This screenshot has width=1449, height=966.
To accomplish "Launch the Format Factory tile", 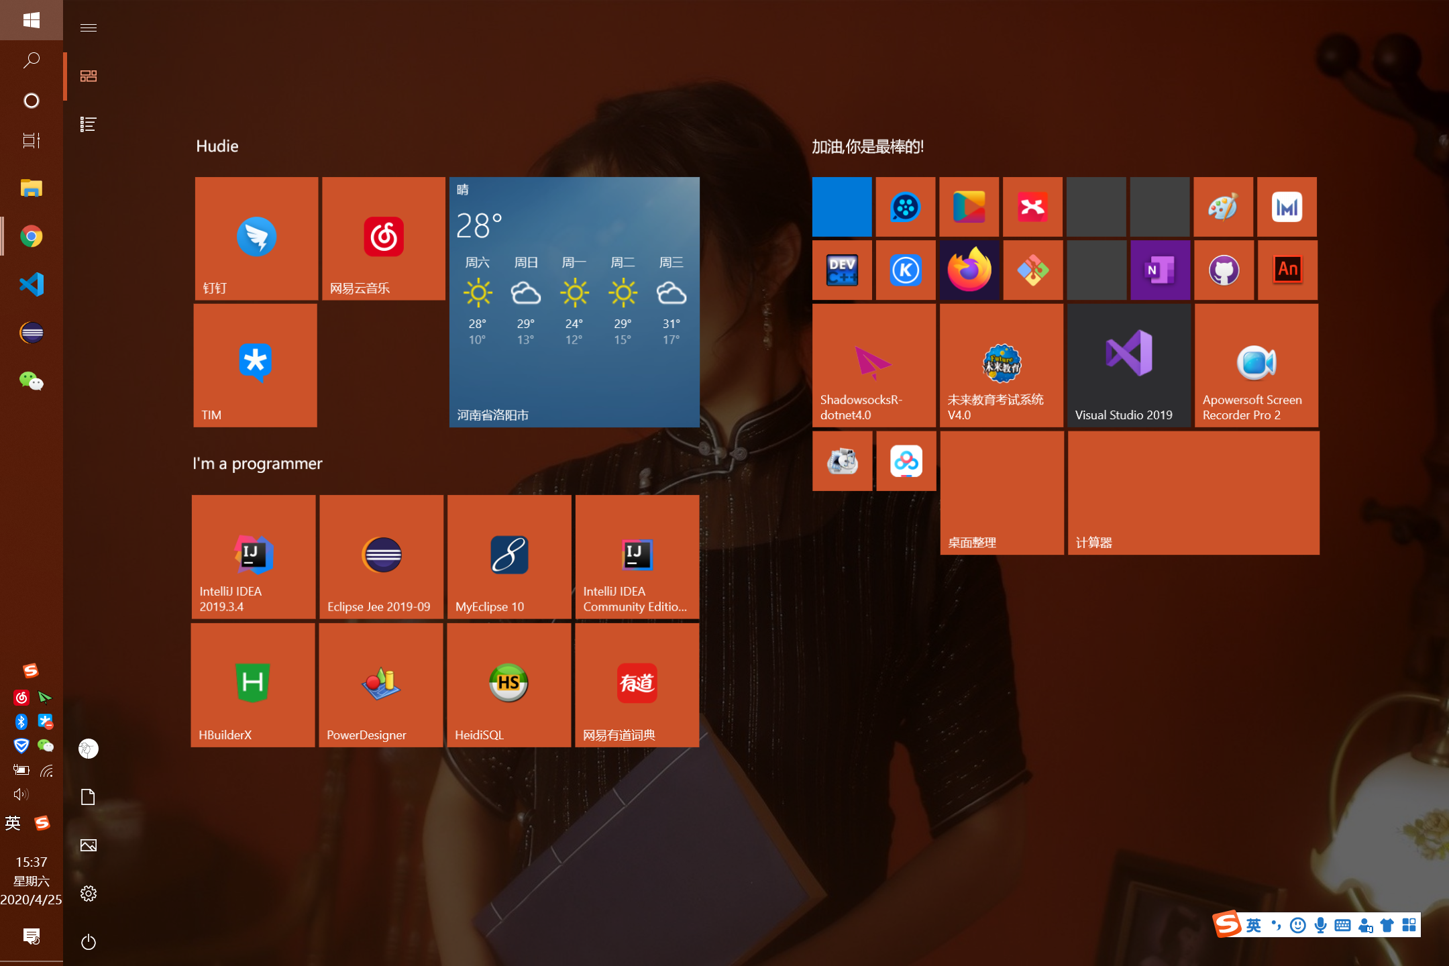I will pos(843,461).
